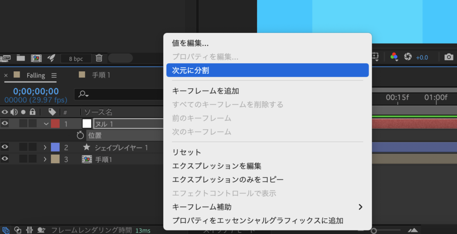Expand the シェイプレイヤー 1 layer

tap(45, 148)
